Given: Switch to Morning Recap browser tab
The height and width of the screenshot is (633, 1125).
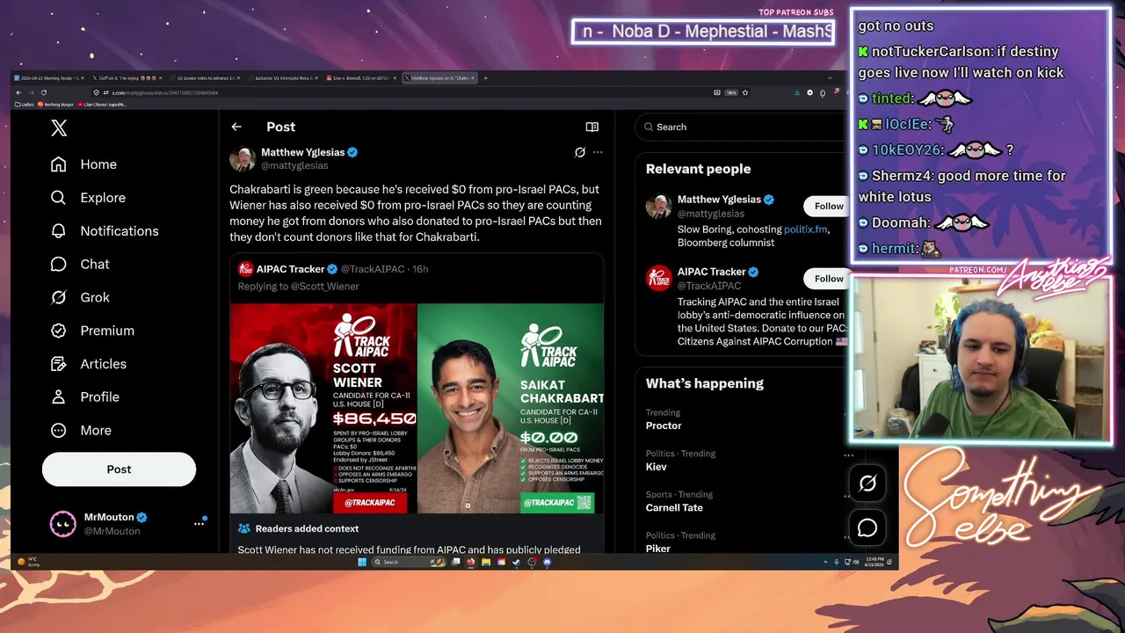Looking at the screenshot, I should [x=50, y=78].
